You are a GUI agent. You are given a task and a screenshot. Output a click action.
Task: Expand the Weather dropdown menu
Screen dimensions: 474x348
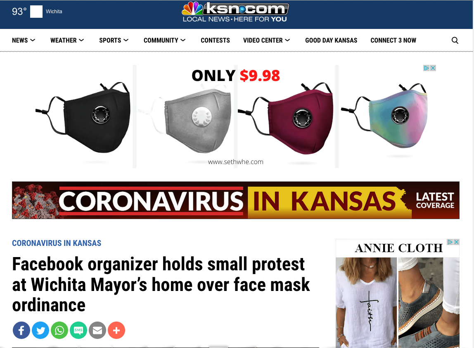pyautogui.click(x=67, y=40)
